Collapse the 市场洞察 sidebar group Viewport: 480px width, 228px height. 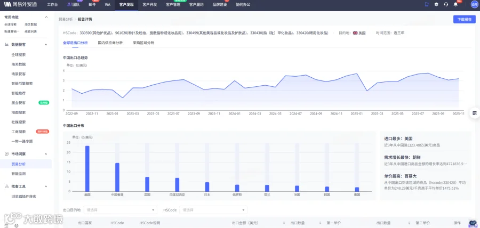[46, 154]
